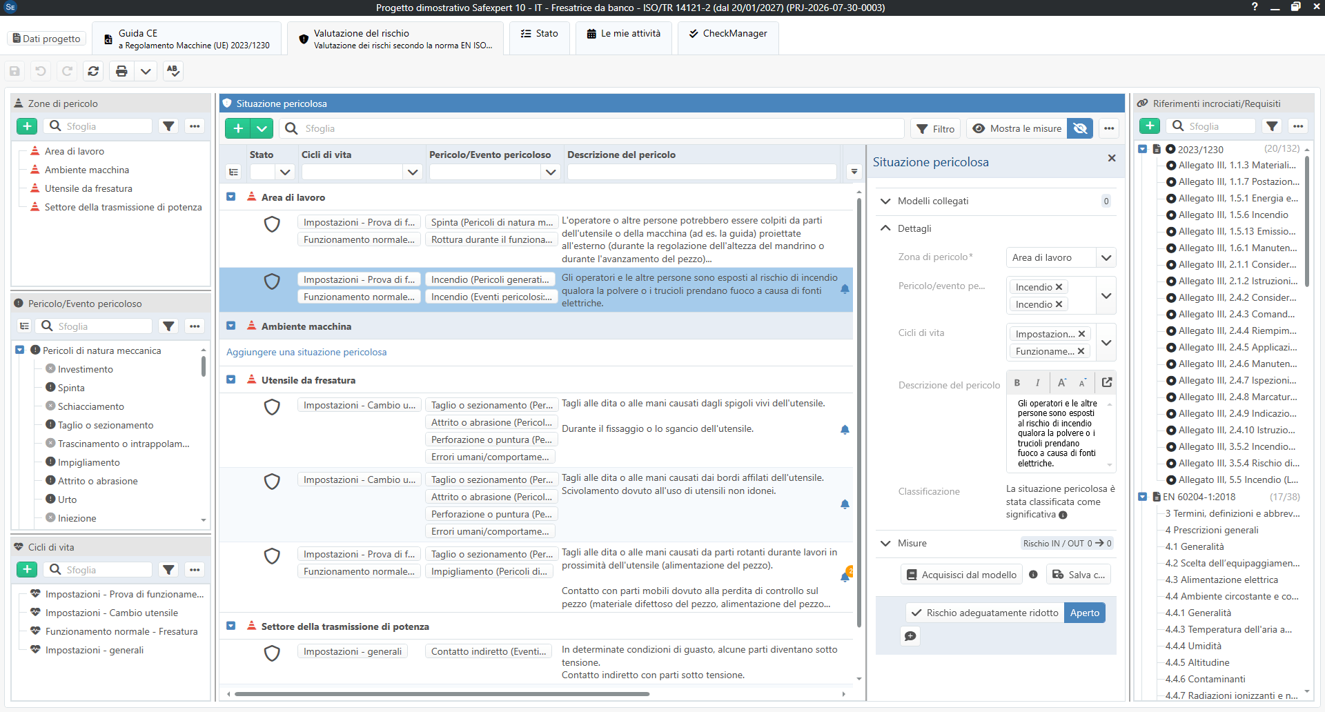Screen dimensions: 1325x712
Task: Toggle the hidden-eye visibility button
Action: tap(1080, 129)
